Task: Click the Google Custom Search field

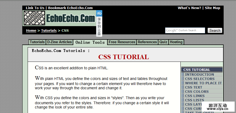Action: pos(185,30)
